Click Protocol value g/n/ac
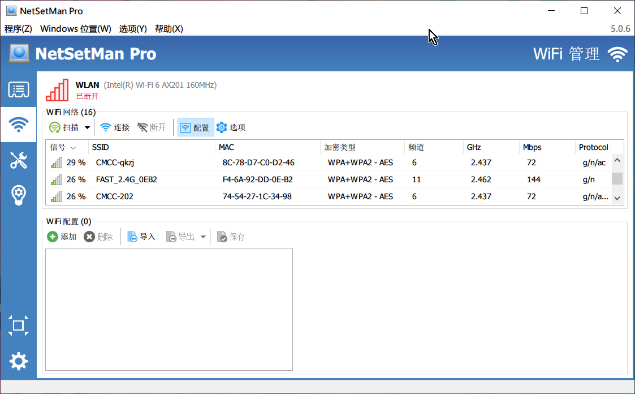Viewport: 635px width, 394px height. coord(594,163)
